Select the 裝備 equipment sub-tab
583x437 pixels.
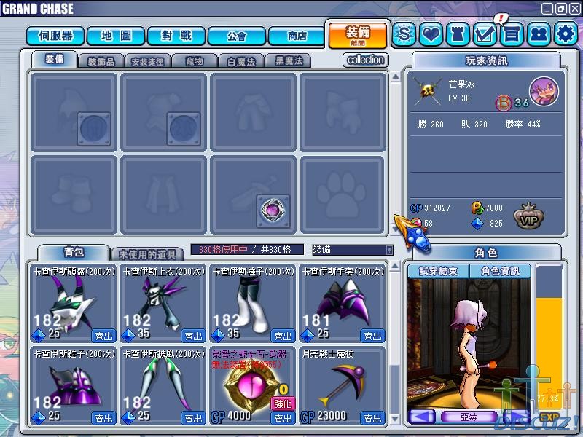tap(55, 60)
